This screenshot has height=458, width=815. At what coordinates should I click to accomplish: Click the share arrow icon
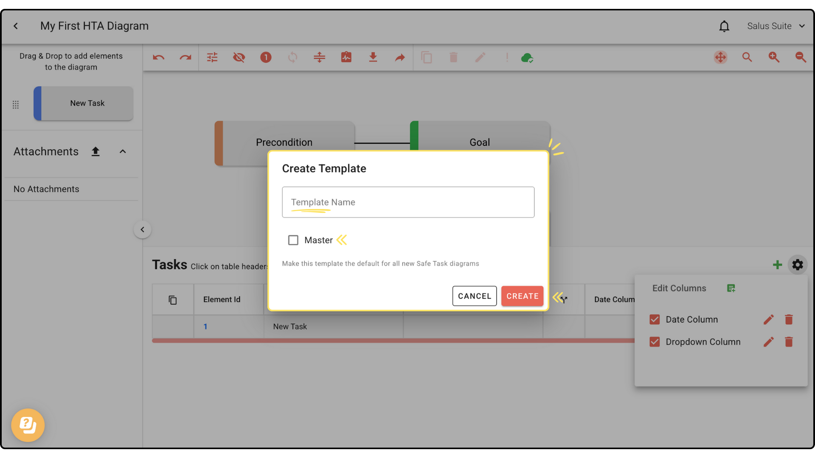click(x=399, y=57)
